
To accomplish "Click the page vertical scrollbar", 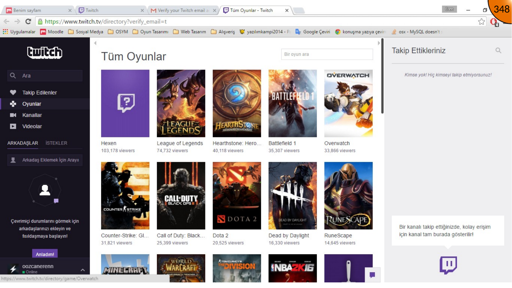I will point(382,76).
